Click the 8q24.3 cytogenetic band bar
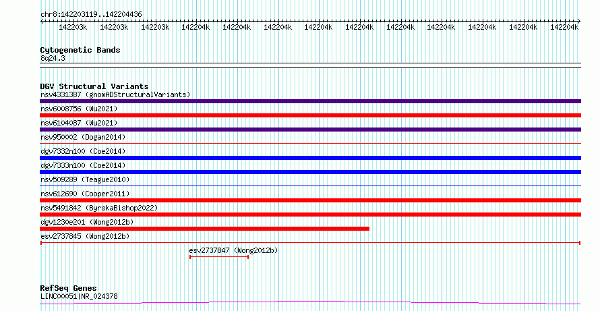Screen dimensions: 600x311 pos(310,65)
